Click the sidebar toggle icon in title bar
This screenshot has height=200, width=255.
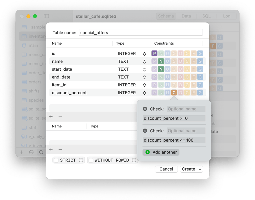pos(46,16)
